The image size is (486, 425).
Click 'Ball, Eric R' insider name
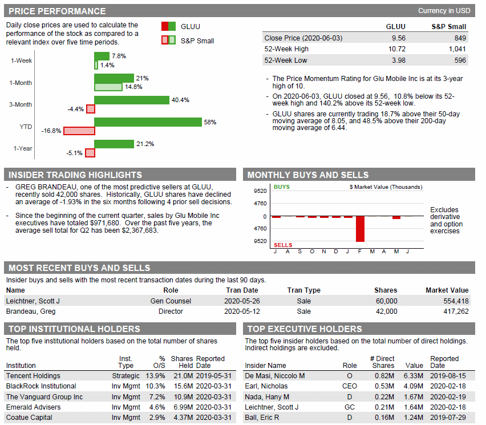[x=262, y=418]
